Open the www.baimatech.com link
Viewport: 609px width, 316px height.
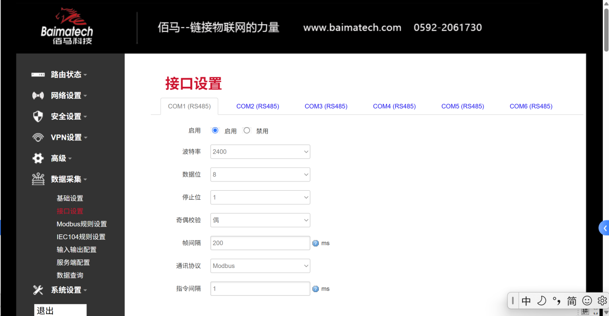click(x=352, y=27)
